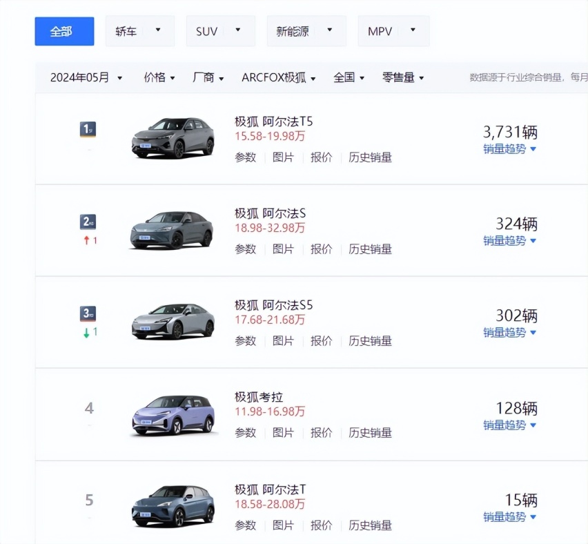Open the 2024年05月 month selector
The image size is (588, 544).
point(83,77)
